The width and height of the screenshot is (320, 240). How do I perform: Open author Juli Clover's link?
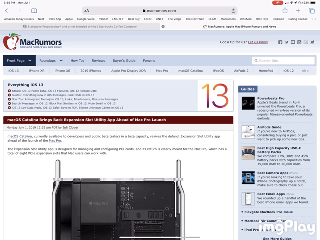(70, 128)
